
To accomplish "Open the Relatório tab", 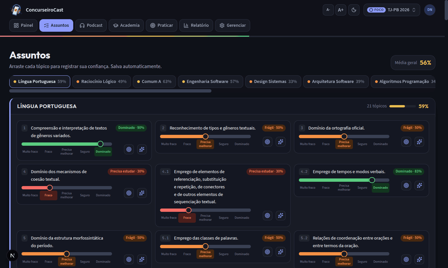I will [x=196, y=25].
